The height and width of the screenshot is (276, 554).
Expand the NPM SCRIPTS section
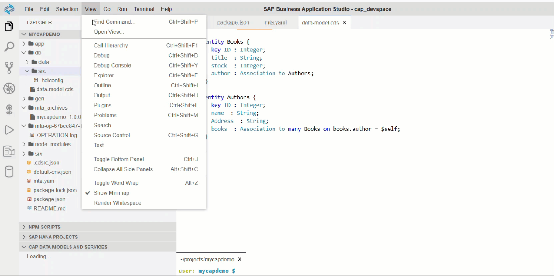[98, 227]
